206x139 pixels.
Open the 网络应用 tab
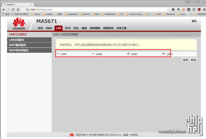coord(108,28)
